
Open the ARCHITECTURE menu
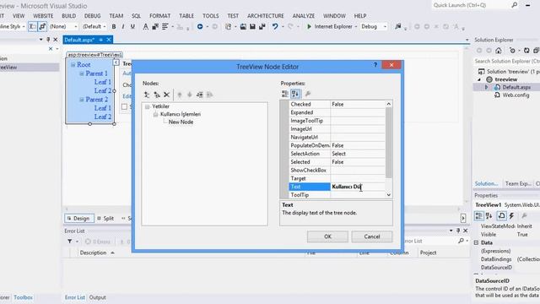pos(266,16)
